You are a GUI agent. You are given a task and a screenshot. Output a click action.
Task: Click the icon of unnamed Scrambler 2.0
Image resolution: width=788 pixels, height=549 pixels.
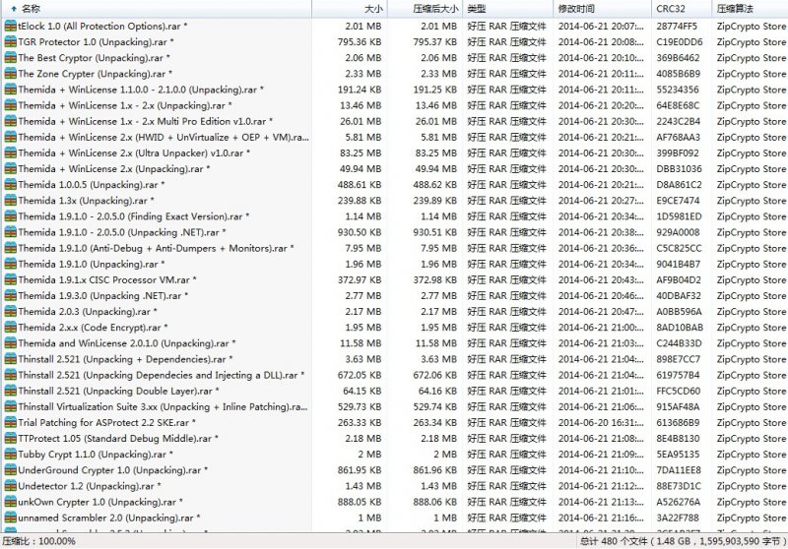click(x=10, y=518)
